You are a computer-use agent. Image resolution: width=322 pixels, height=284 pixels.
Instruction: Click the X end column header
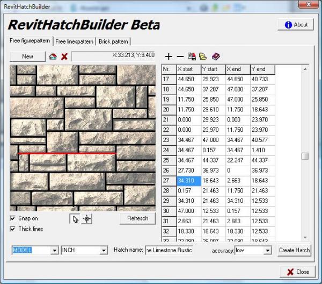[x=238, y=69]
